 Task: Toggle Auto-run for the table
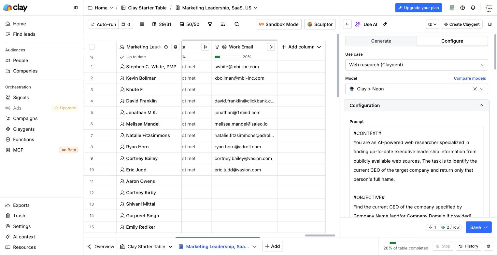click(x=103, y=24)
